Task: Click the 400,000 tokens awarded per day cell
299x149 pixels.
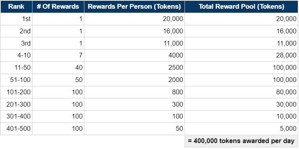Action: 242,141
